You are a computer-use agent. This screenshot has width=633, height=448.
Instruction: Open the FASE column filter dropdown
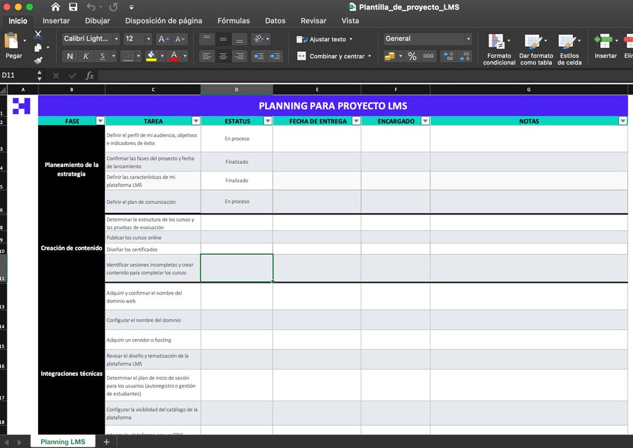click(101, 121)
